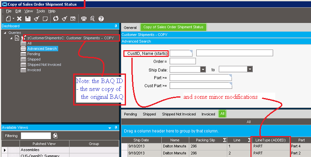Select the green All grid tab
Viewport: 311px width, 157px height.
222,114
